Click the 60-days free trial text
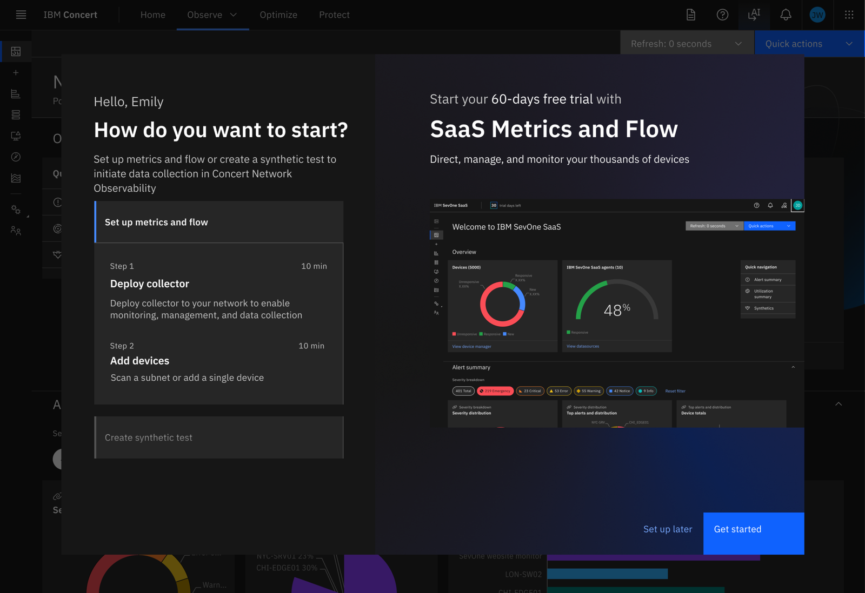This screenshot has width=865, height=593. coord(542,99)
